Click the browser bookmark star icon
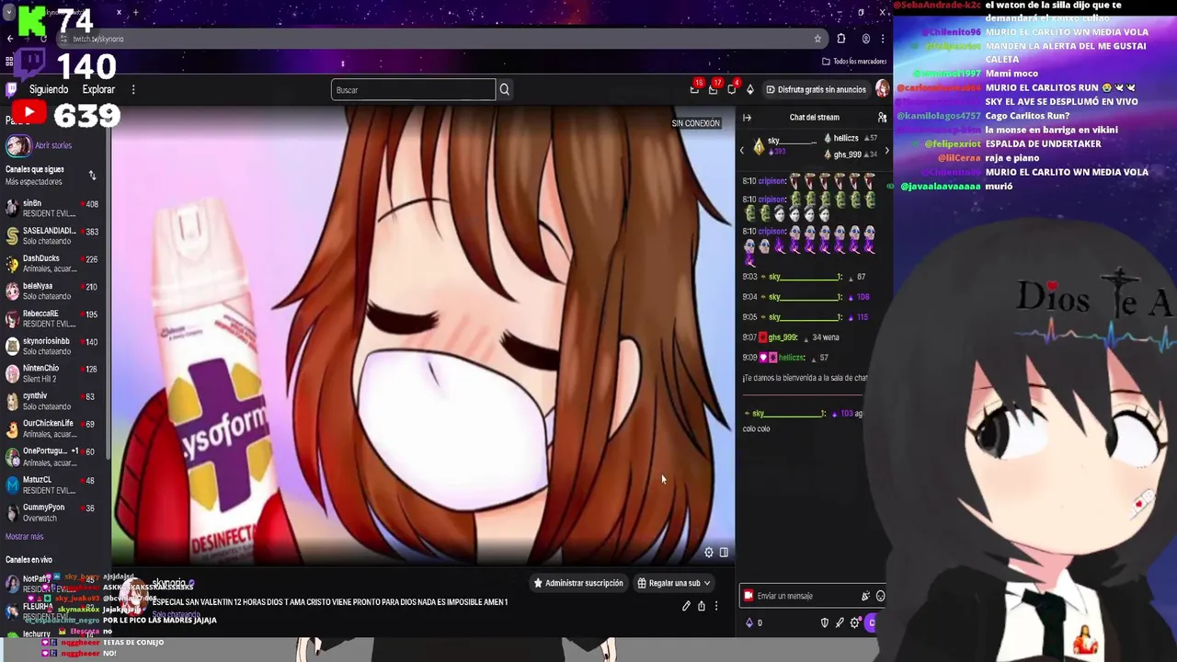 pos(817,39)
